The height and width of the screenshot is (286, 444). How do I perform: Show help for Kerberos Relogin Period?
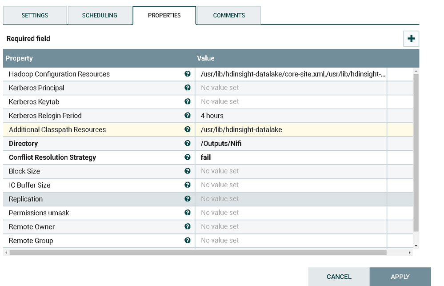pos(187,115)
